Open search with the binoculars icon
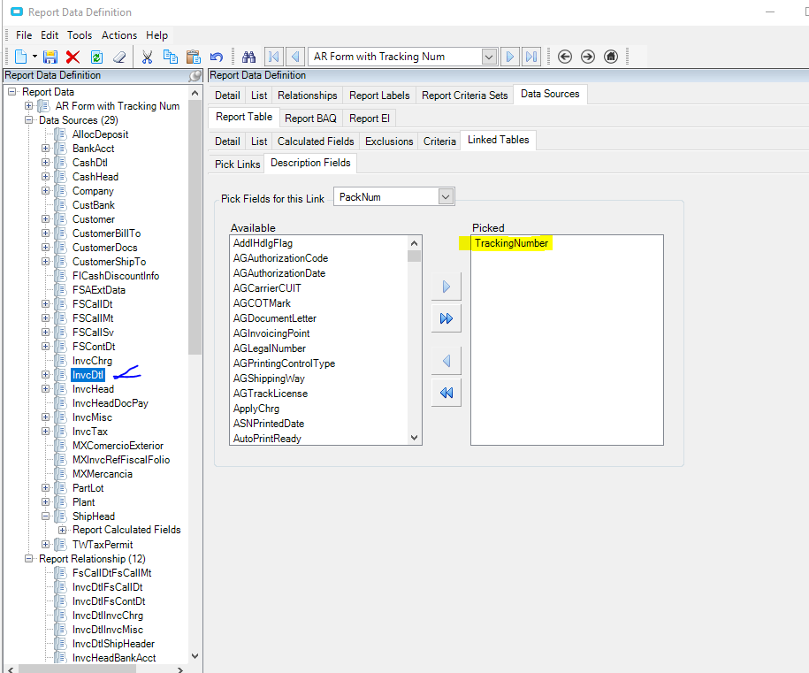The width and height of the screenshot is (809, 673). (248, 57)
